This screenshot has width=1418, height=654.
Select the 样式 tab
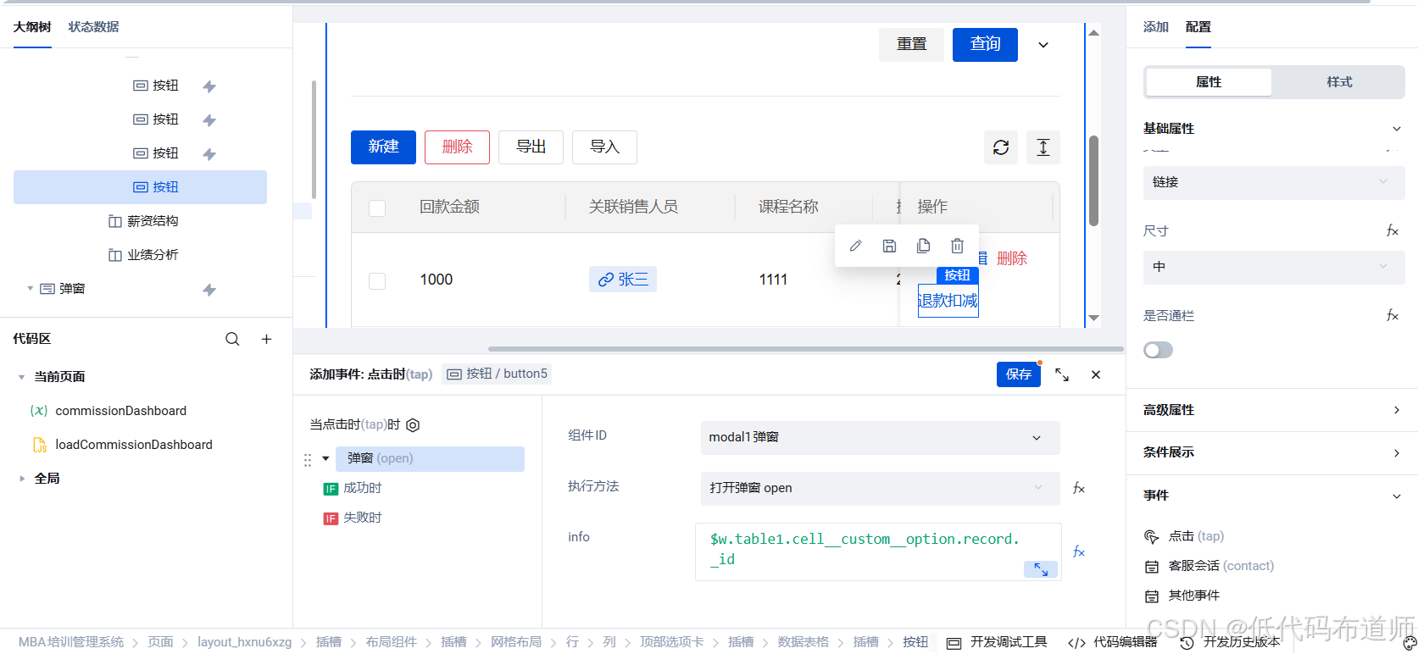tap(1339, 82)
